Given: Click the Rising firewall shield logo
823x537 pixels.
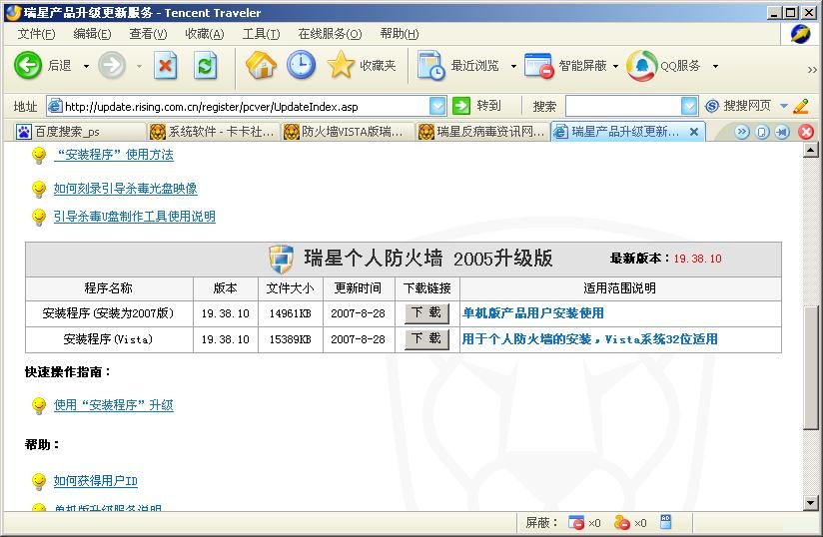Looking at the screenshot, I should 281,259.
